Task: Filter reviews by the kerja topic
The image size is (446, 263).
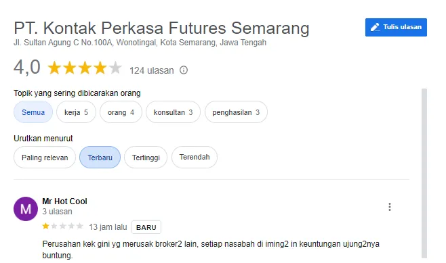Action: coord(76,112)
